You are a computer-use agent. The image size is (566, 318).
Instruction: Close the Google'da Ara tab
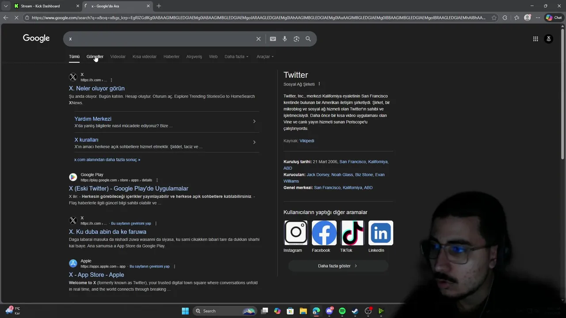click(148, 6)
